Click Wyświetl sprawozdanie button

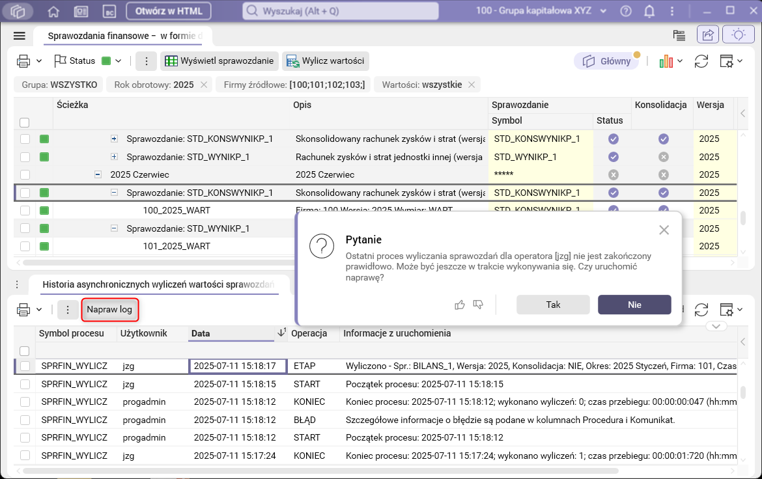(219, 61)
